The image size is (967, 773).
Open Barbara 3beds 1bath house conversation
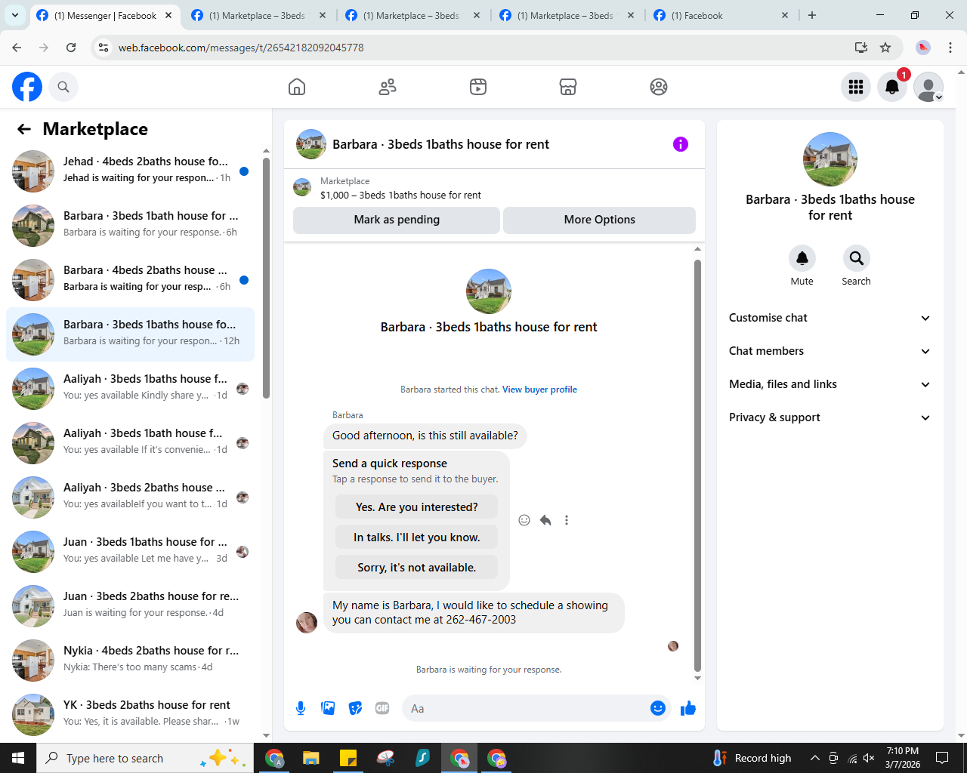[x=130, y=226]
